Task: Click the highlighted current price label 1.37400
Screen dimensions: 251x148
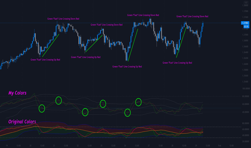Action: coord(245,23)
